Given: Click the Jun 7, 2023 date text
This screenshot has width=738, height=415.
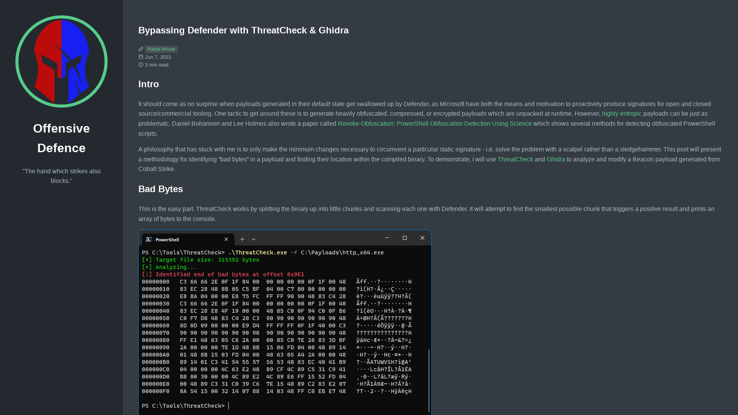Looking at the screenshot, I should [158, 57].
